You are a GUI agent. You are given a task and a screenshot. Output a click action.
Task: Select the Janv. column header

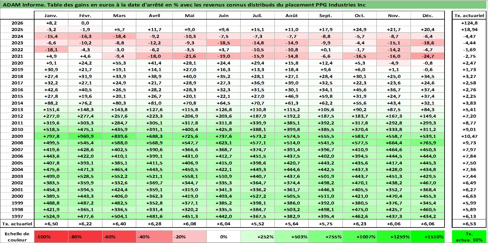[51, 16]
